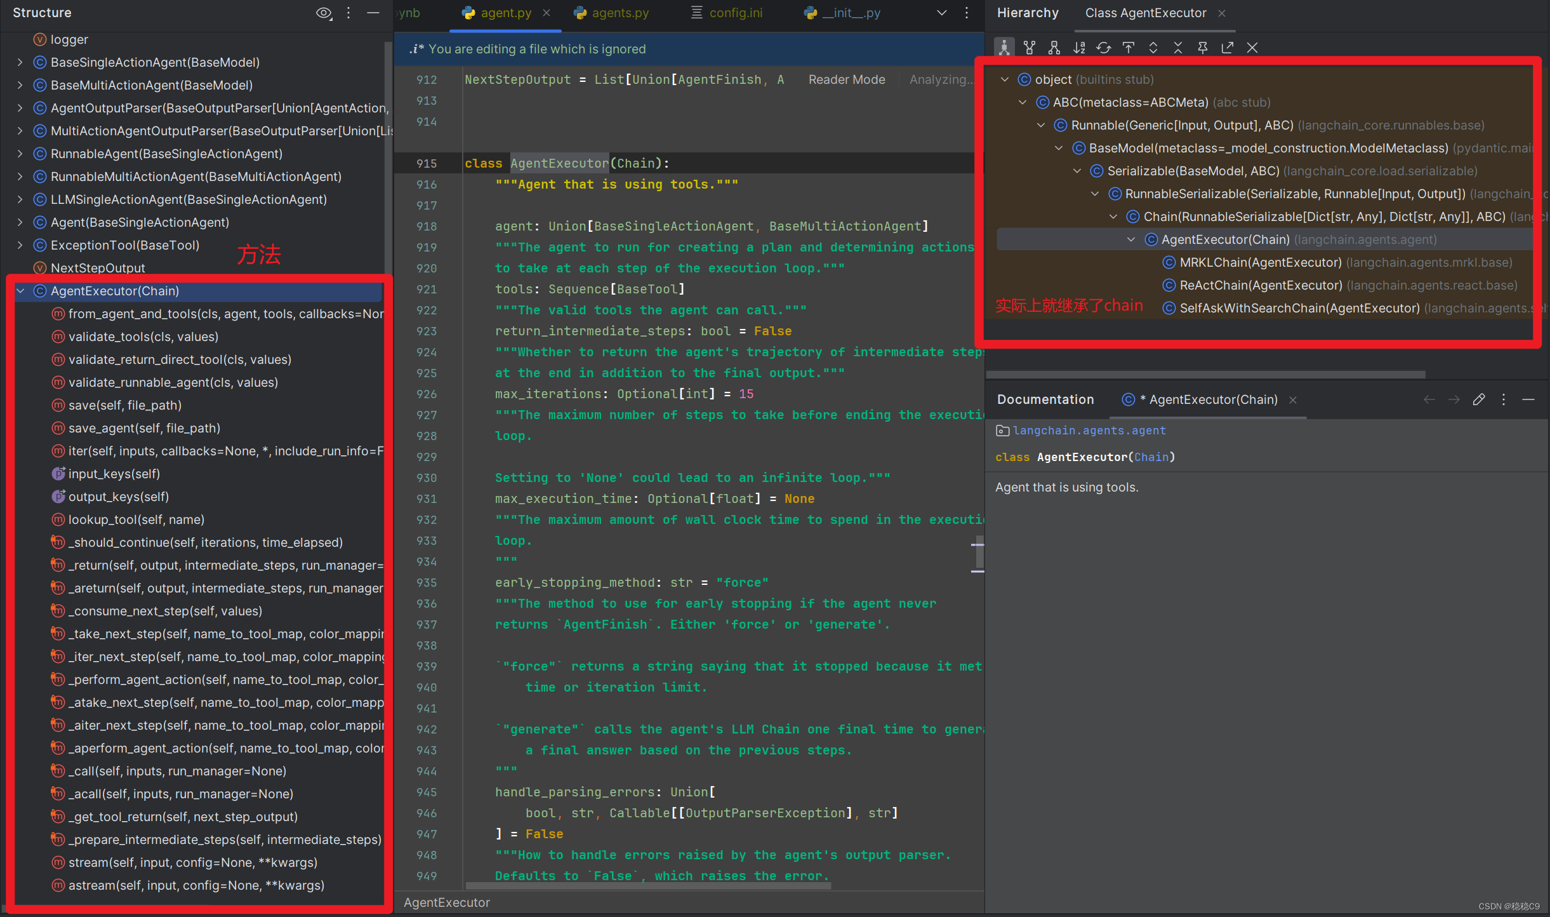The height and width of the screenshot is (917, 1550).
Task: Switch to subtypes hierarchy view
Action: 1054,48
